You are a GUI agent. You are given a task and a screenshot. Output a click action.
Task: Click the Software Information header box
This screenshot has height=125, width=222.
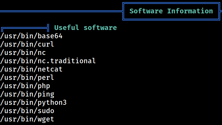pos(171,11)
